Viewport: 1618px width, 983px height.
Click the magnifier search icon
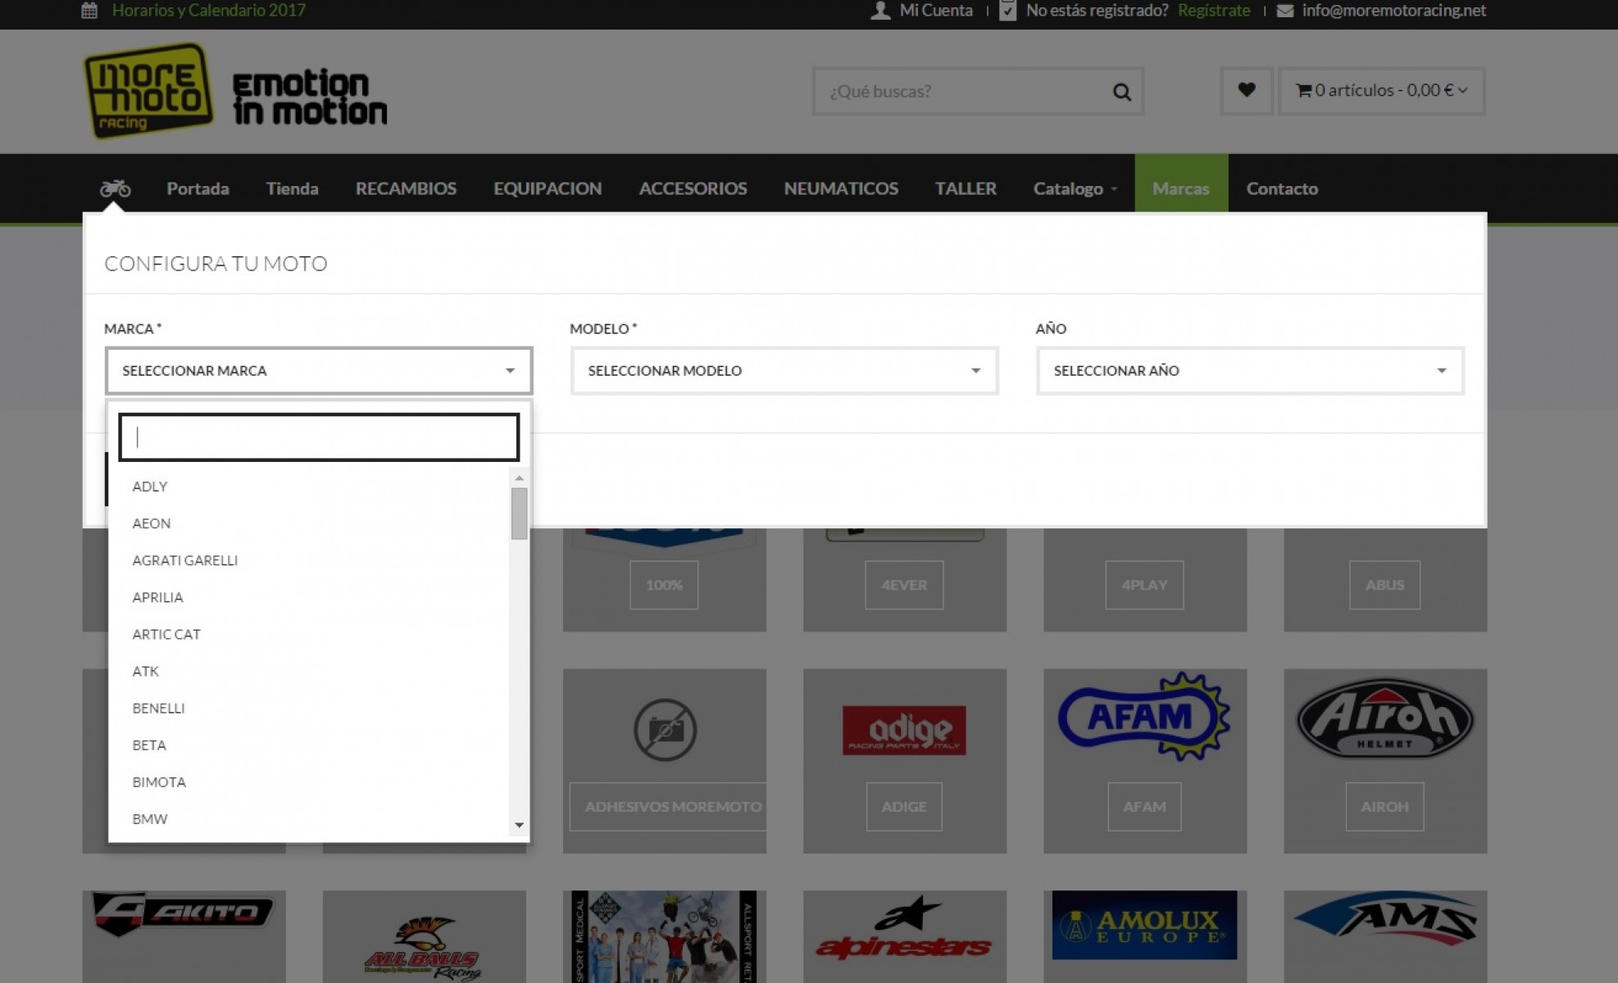click(x=1121, y=92)
